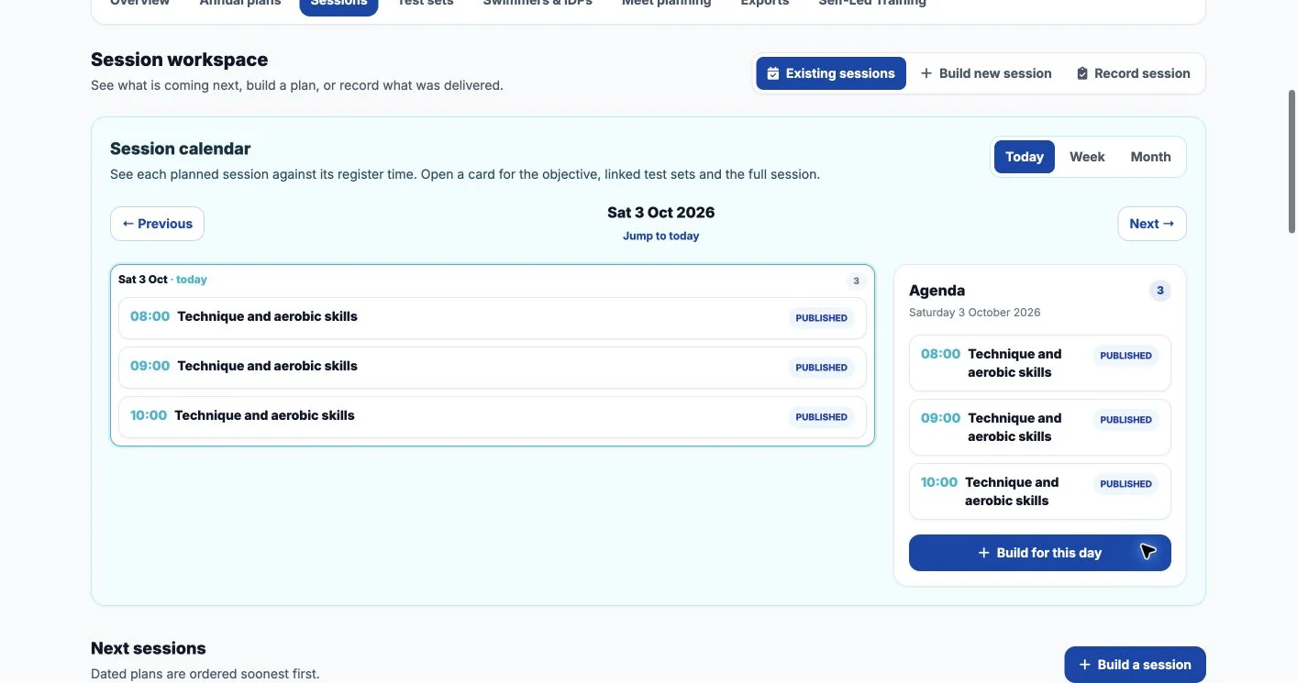1297x683 pixels.
Task: Click the Jump to today link
Action: pos(660,236)
